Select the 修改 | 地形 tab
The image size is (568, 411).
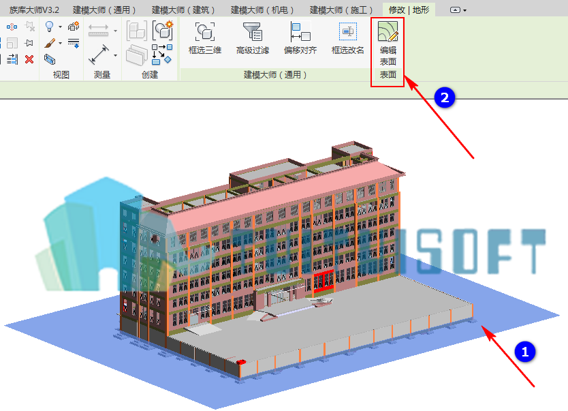[x=409, y=10]
